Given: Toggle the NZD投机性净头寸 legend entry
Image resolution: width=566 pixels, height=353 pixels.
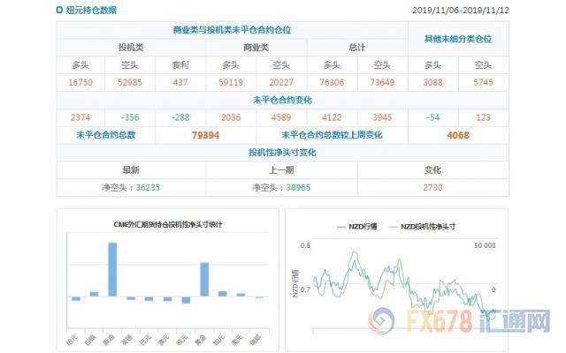Looking at the screenshot, I should pos(423,227).
